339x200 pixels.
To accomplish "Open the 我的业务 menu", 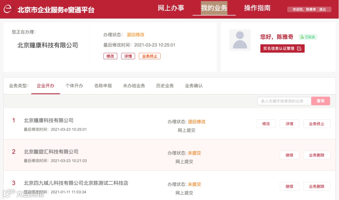I will point(214,8).
